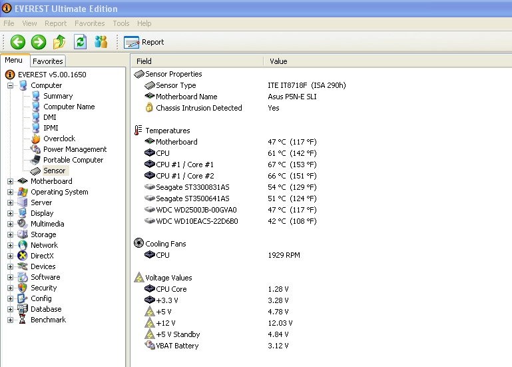512x367 pixels.
Task: Open the Tools menu
Action: click(121, 23)
